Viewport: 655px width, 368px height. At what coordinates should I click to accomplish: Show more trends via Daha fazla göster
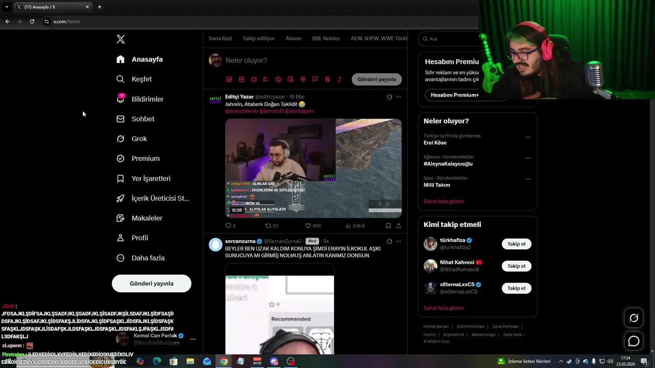click(444, 201)
